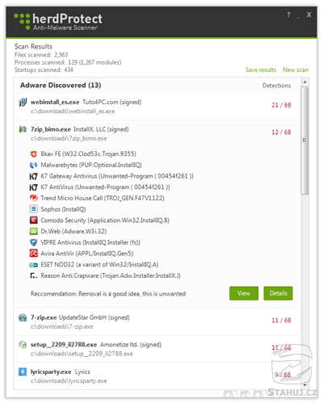Click the Sophos engine icon
323x403 pixels.
(33, 209)
